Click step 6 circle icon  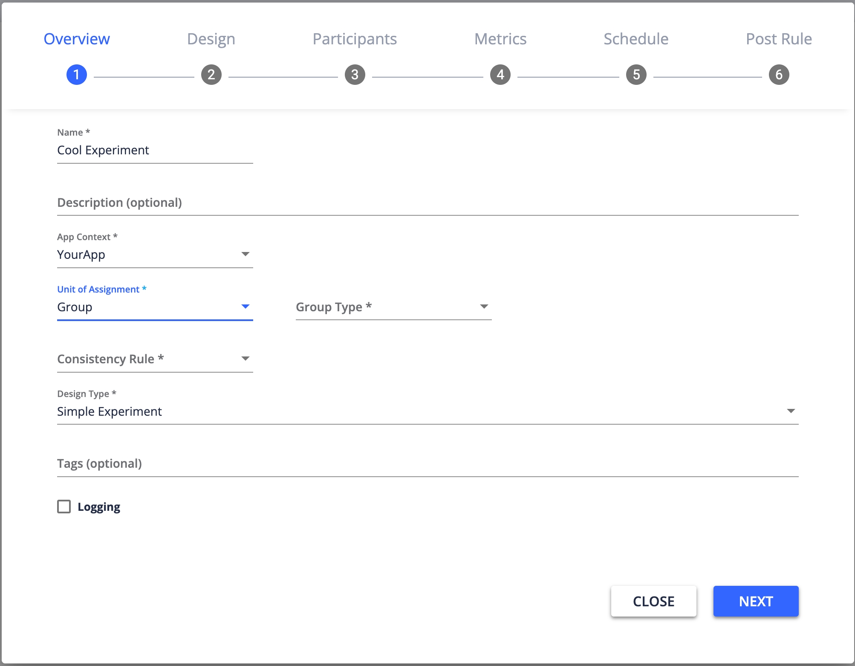pos(779,75)
